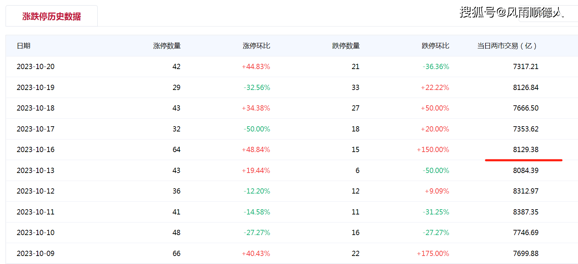Viewport: 578px width, 264px height.
Task: Click the +44.83% 涨停环比 value
Action: (256, 67)
